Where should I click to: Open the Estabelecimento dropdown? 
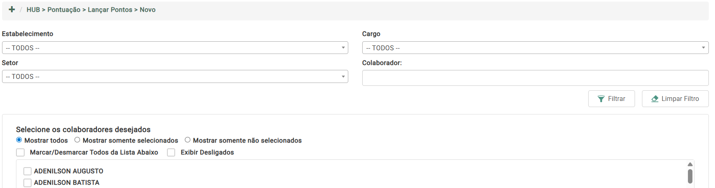pyautogui.click(x=175, y=48)
